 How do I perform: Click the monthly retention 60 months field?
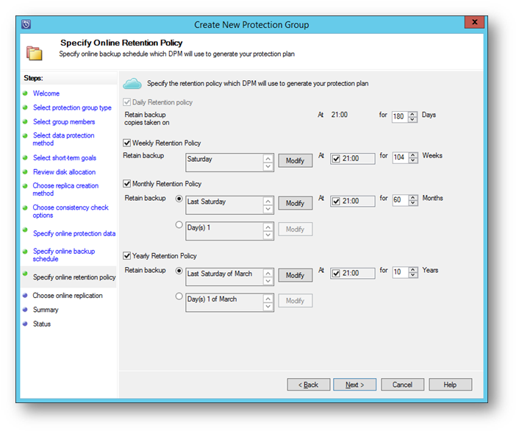tap(401, 200)
